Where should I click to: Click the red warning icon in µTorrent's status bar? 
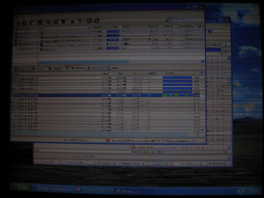pos(108,141)
